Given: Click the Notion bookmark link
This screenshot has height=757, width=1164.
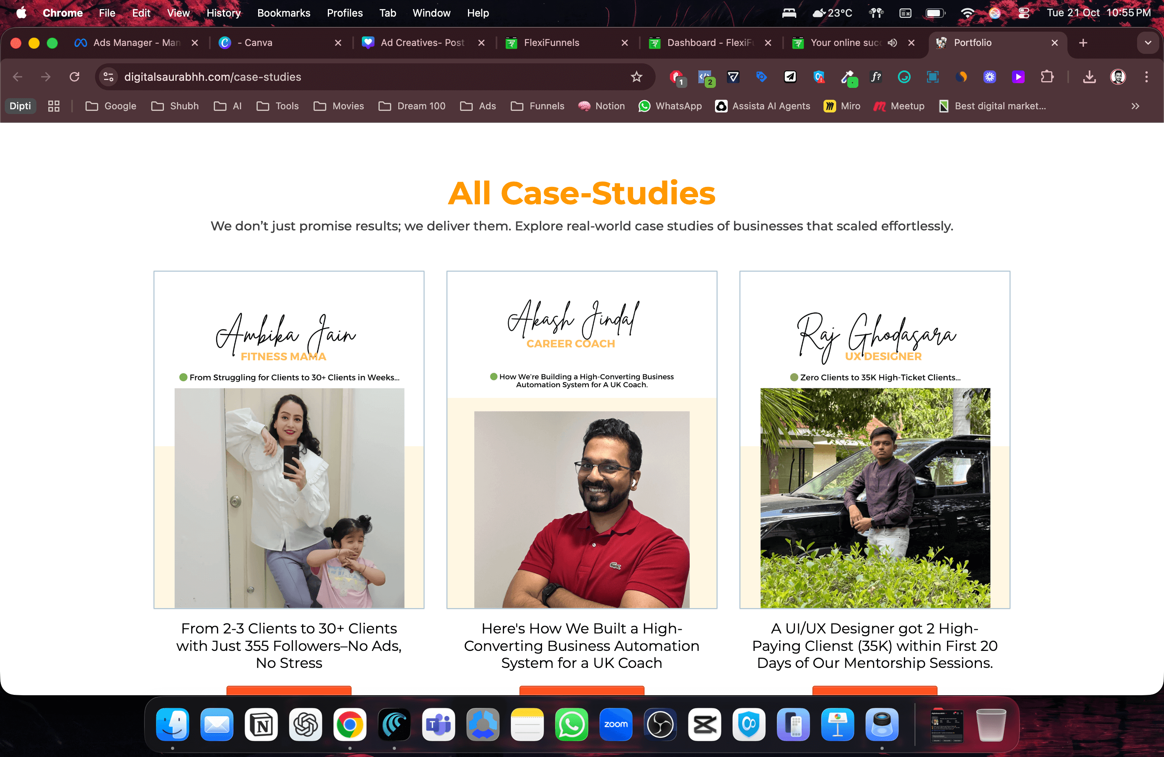Looking at the screenshot, I should coord(601,106).
